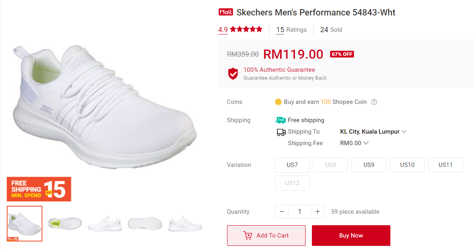Click the red Mall badge

226,12
